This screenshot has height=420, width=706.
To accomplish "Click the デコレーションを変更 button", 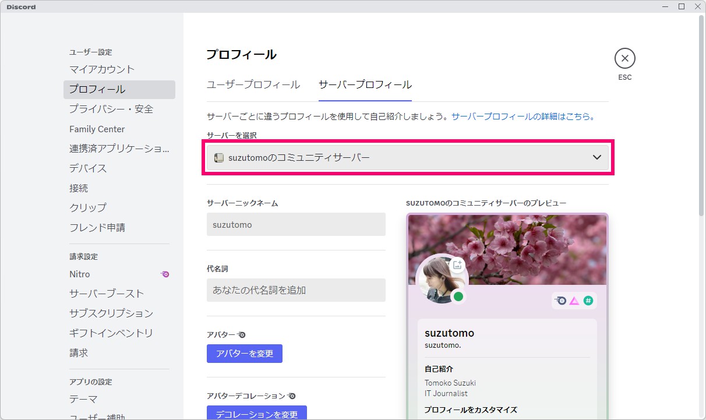I will coord(257,413).
